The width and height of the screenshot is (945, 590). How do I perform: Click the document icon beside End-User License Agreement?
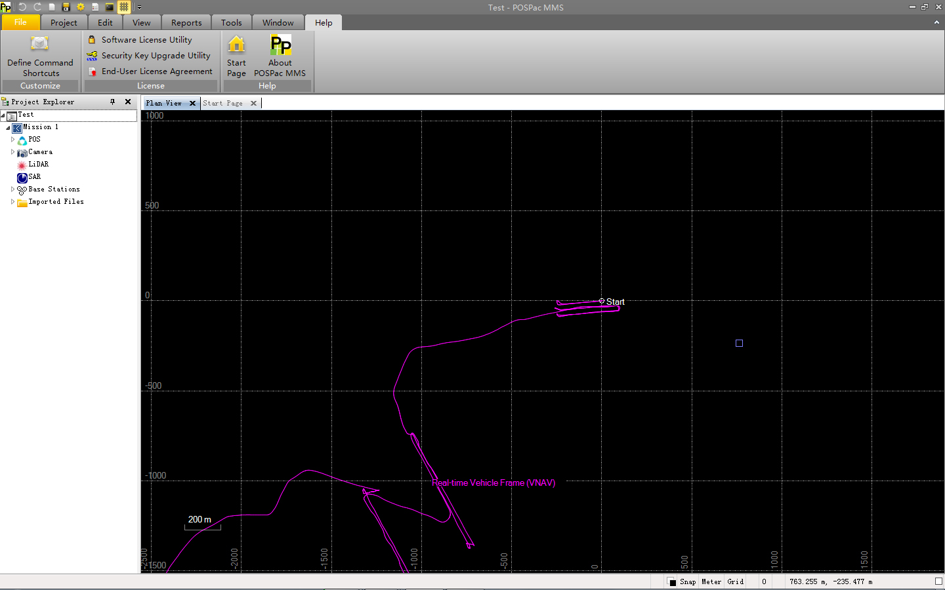[93, 71]
